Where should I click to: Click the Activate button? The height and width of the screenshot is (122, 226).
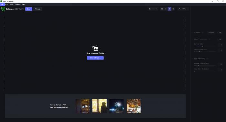pyautogui.click(x=37, y=9)
